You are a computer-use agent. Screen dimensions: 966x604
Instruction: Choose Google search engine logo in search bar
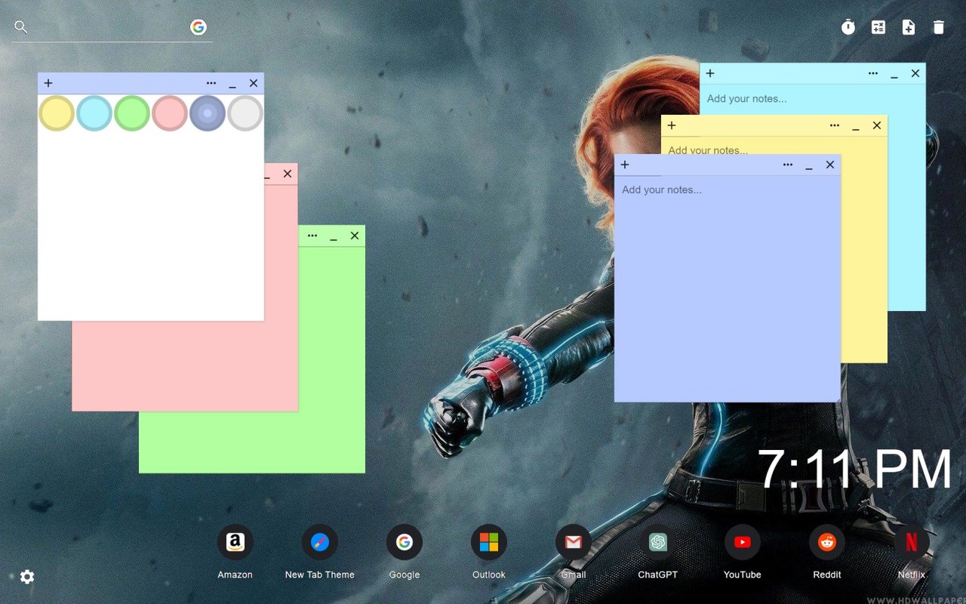point(198,27)
